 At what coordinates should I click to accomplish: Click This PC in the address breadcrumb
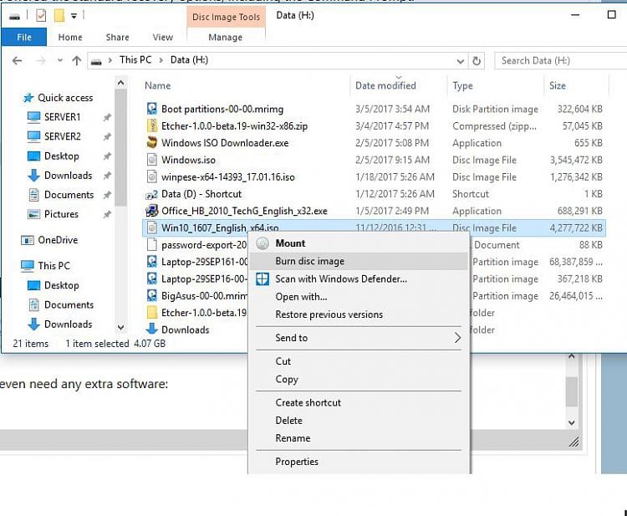135,60
